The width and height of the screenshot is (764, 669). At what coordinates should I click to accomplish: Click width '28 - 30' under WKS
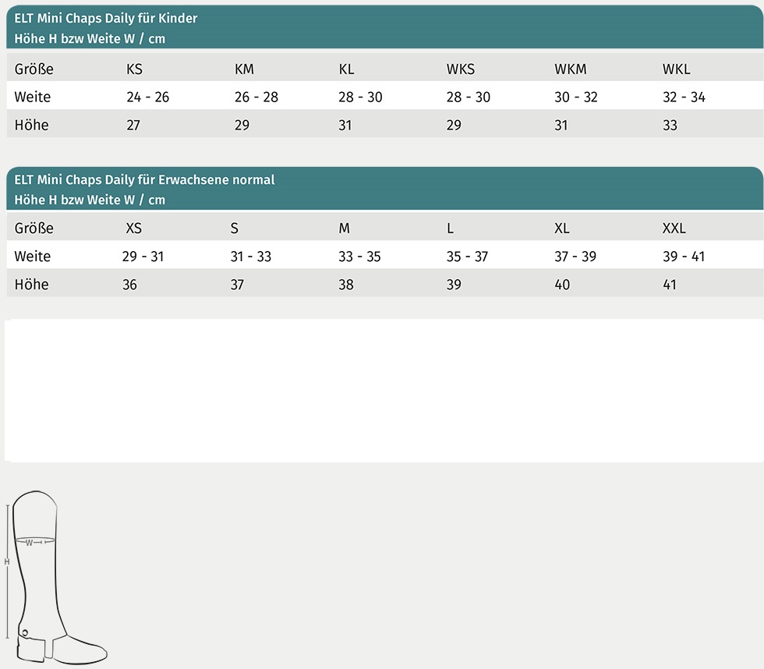(469, 97)
